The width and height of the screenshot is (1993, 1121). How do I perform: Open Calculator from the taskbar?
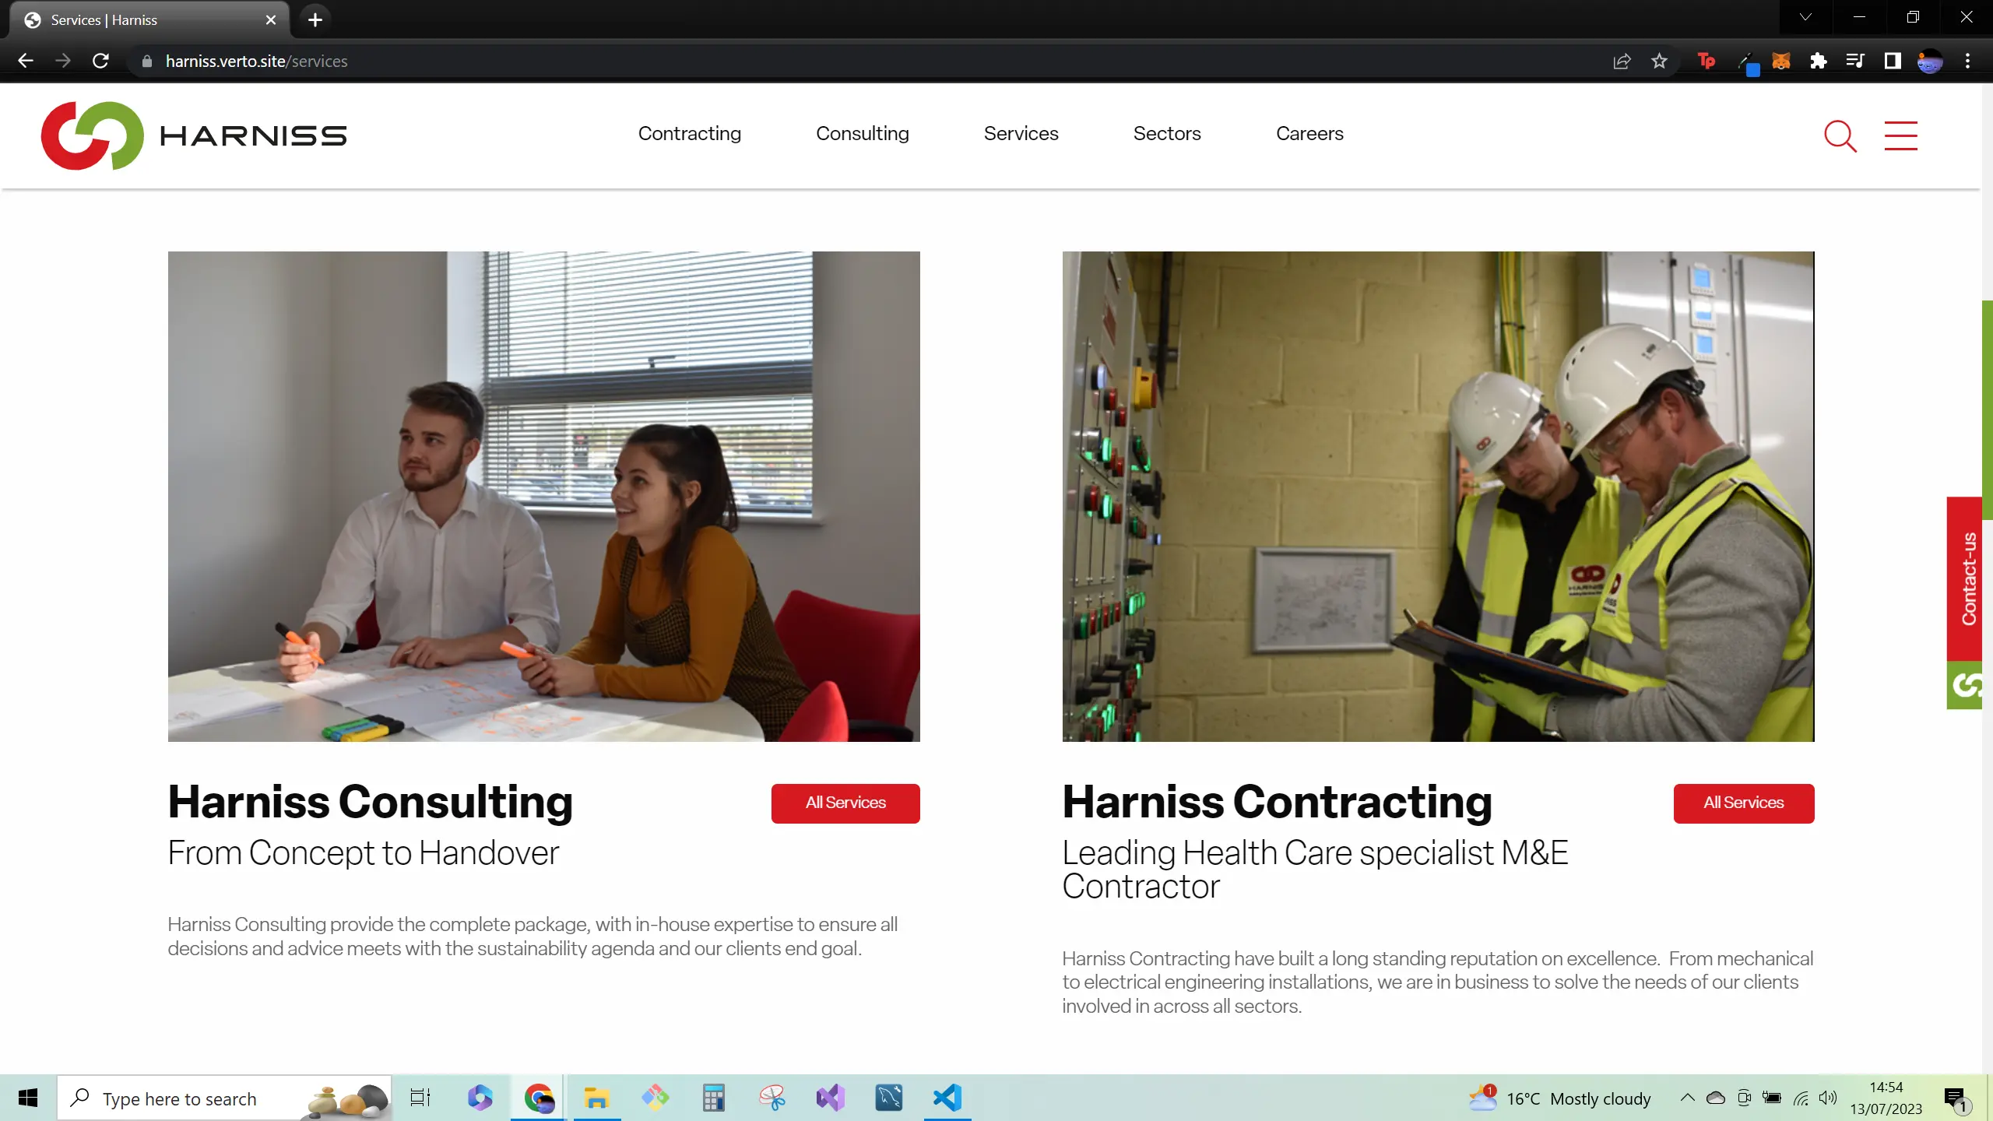tap(713, 1098)
